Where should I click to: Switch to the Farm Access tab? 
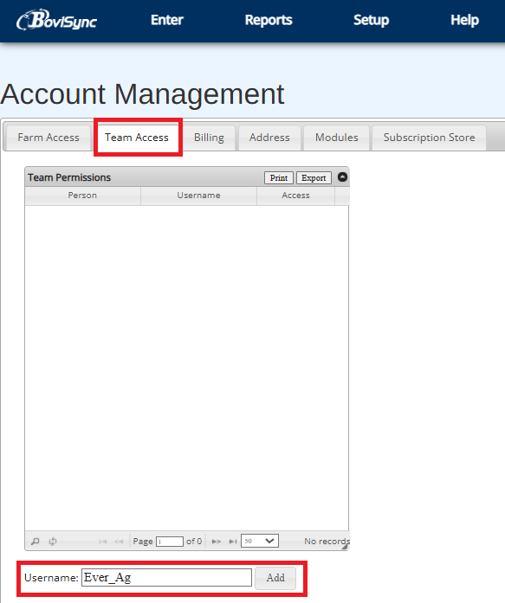click(49, 138)
